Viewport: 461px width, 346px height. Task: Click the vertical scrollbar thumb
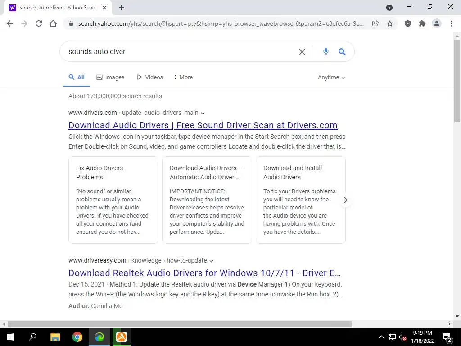(x=457, y=81)
